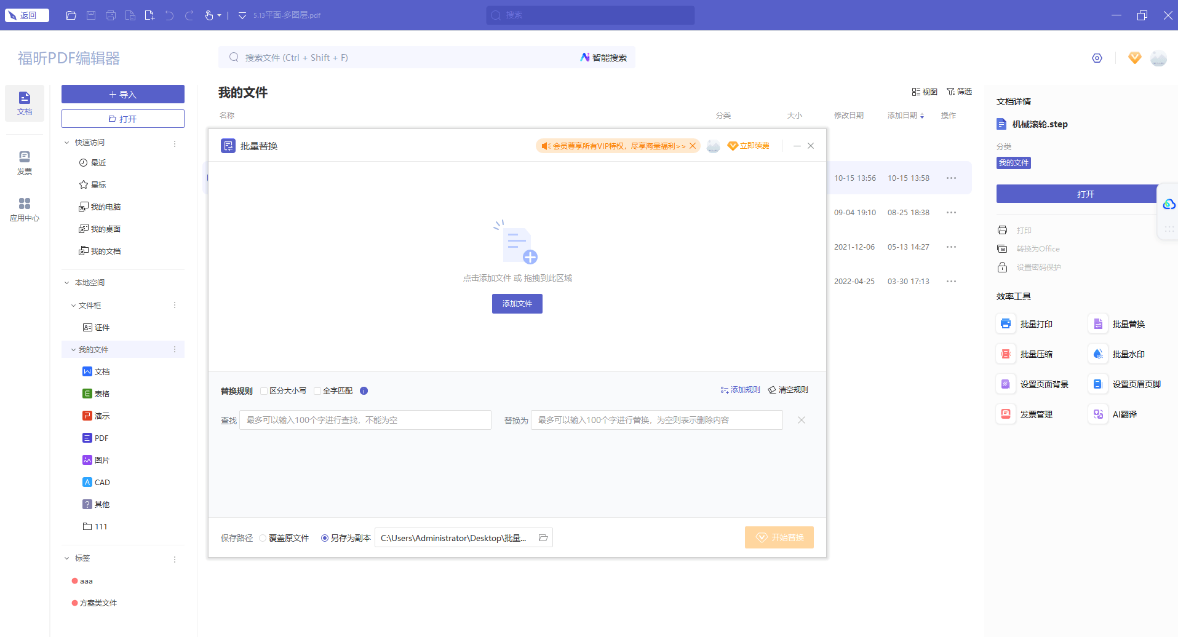
Task: Click the save icon in title bar
Action: (91, 15)
